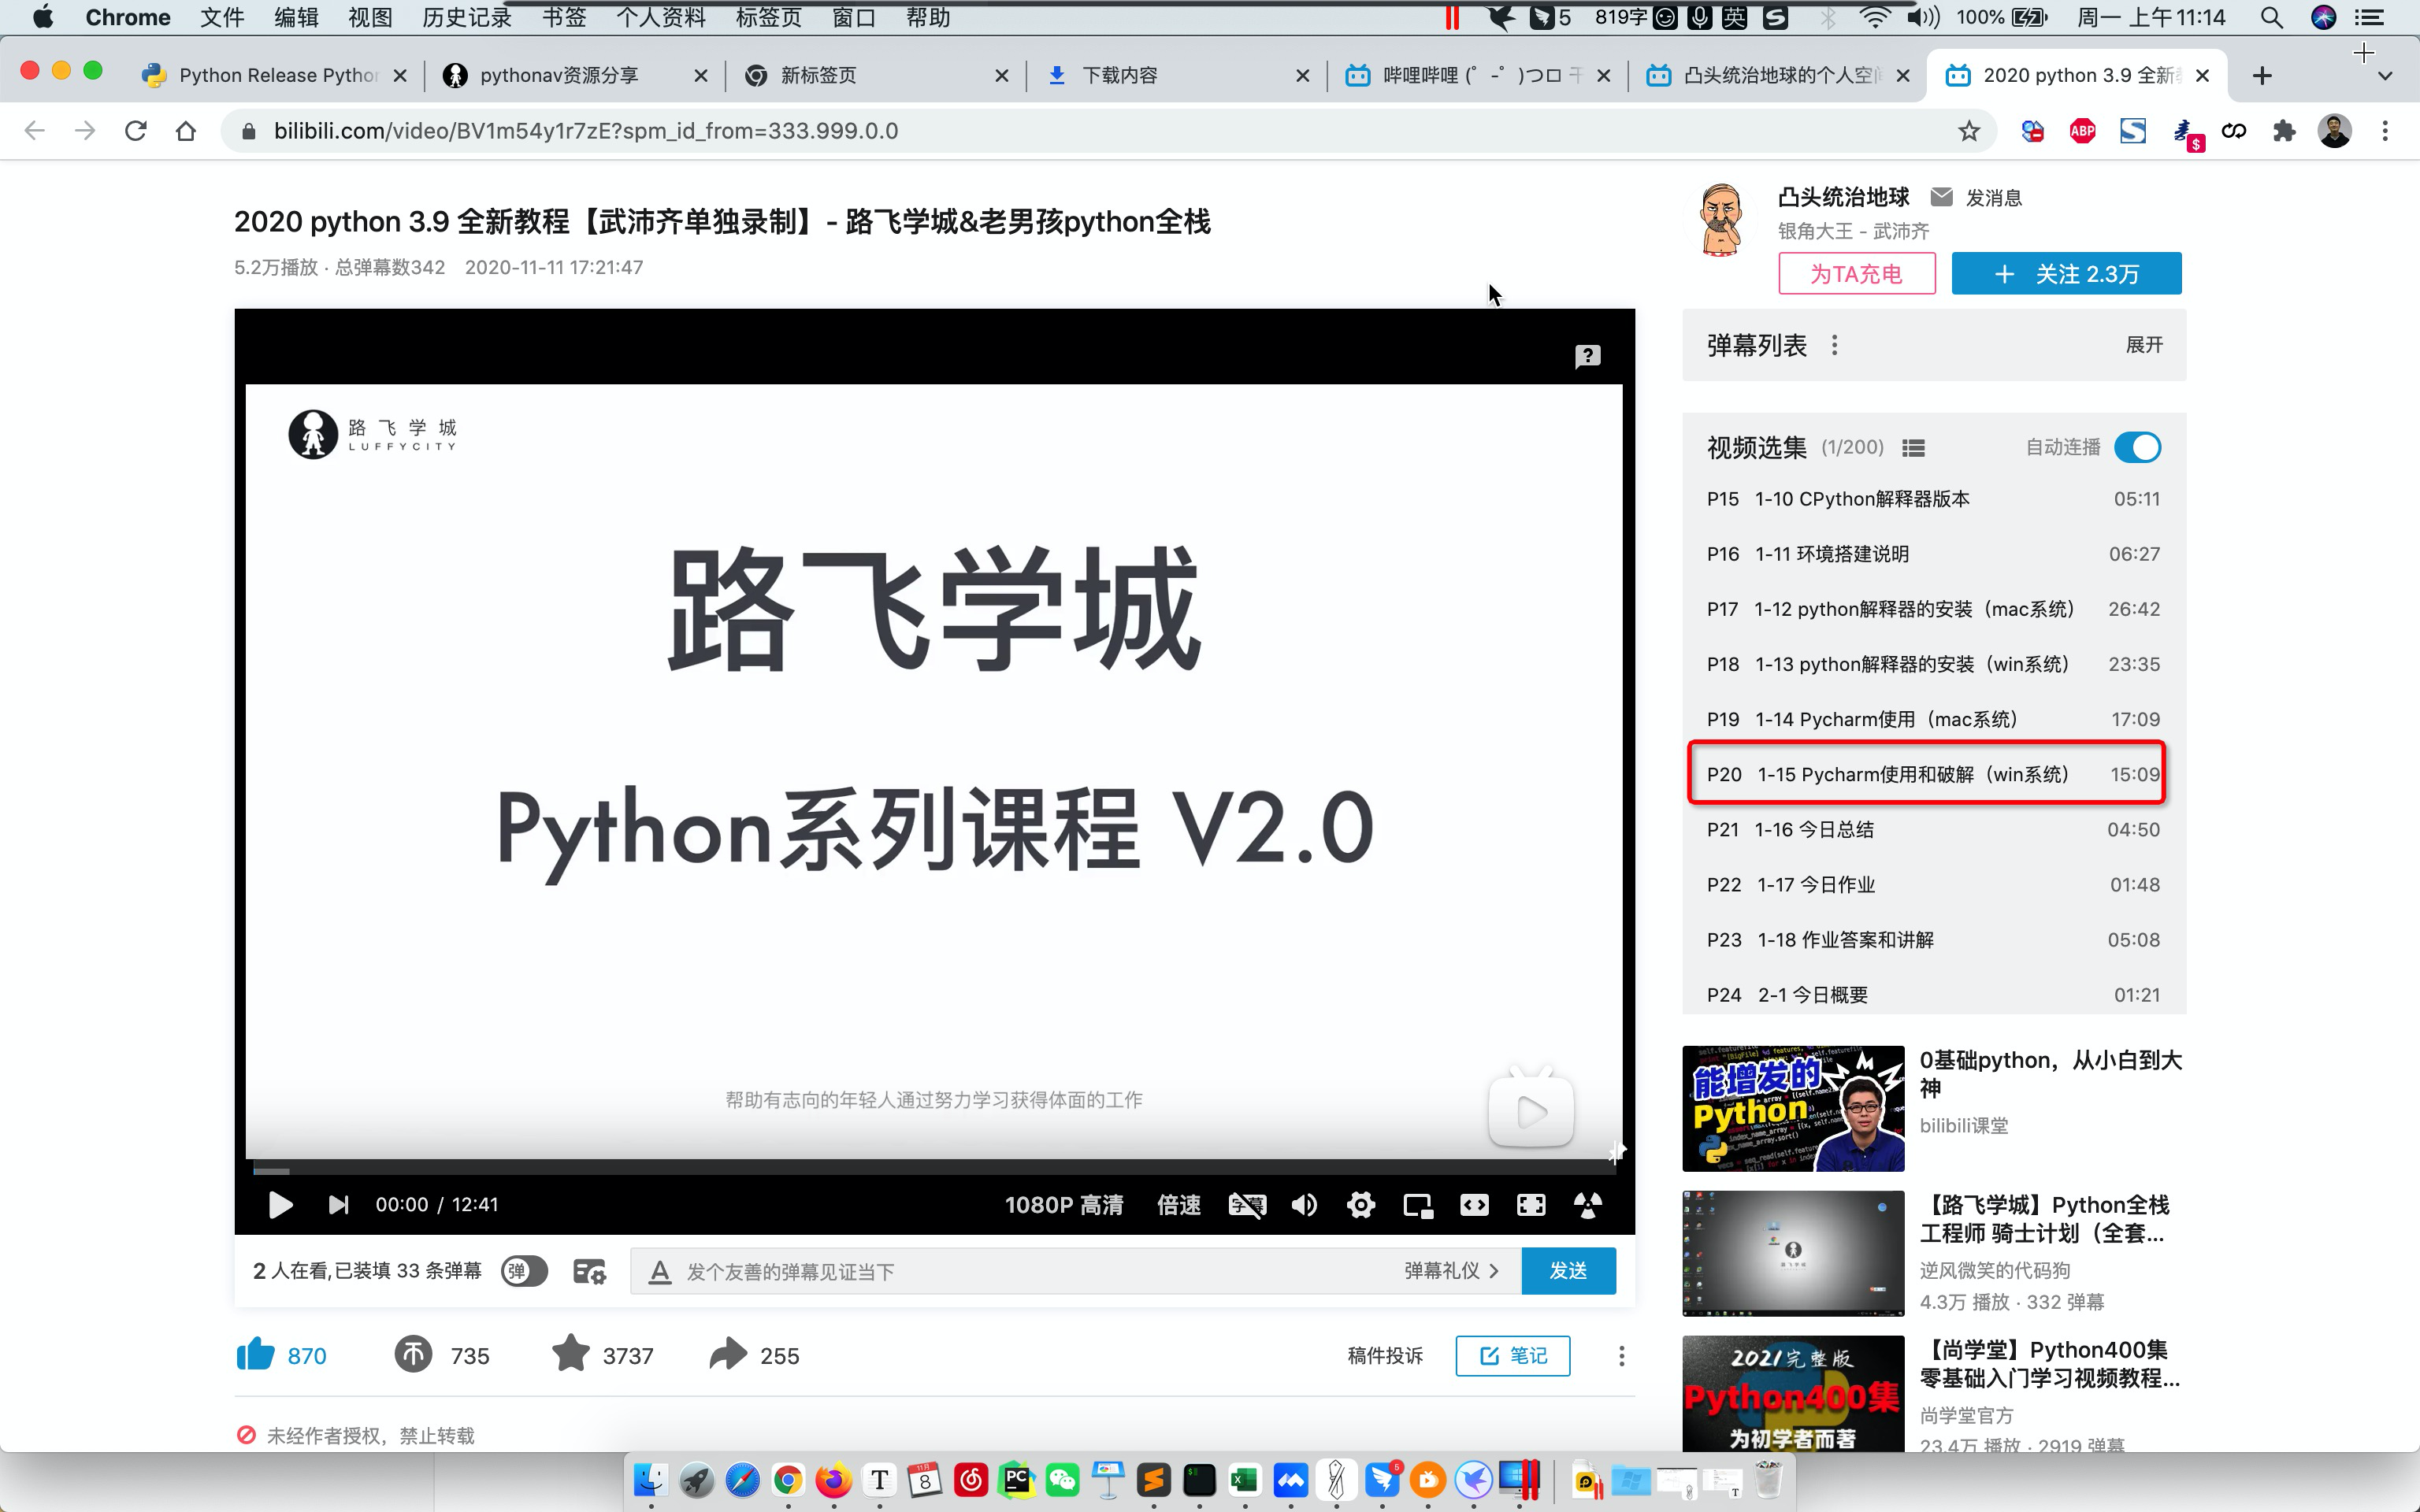Switch to the pythonav资源分享 tab
The image size is (2420, 1512).
[x=560, y=75]
